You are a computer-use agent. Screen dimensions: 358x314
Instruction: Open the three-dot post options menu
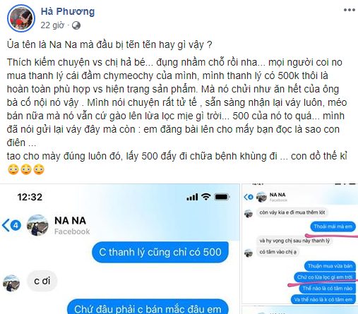[x=350, y=10]
